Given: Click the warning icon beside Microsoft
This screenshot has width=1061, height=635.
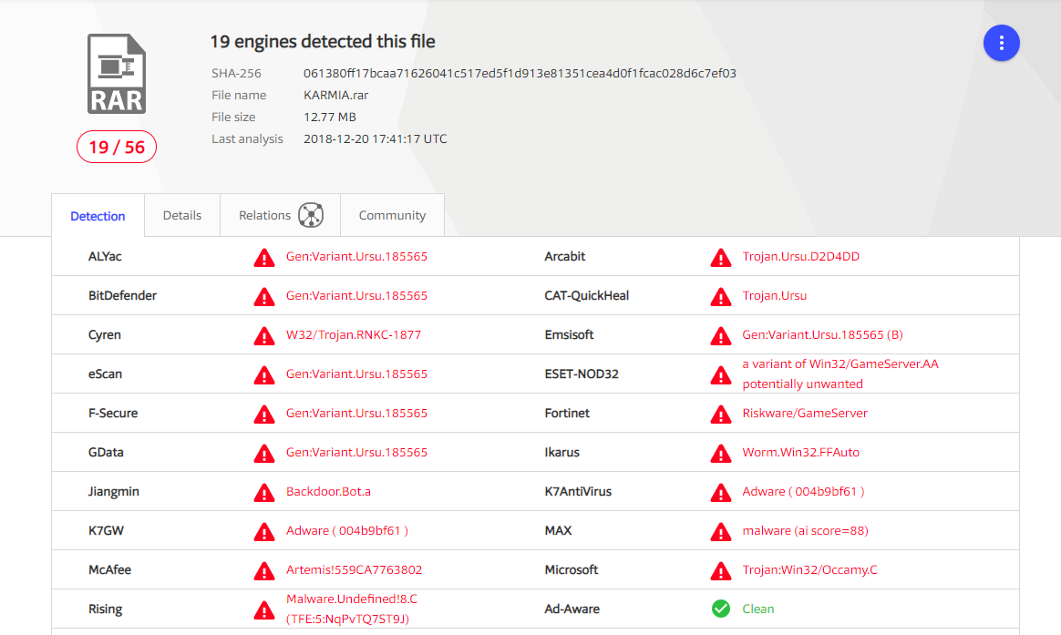Looking at the screenshot, I should 721,571.
